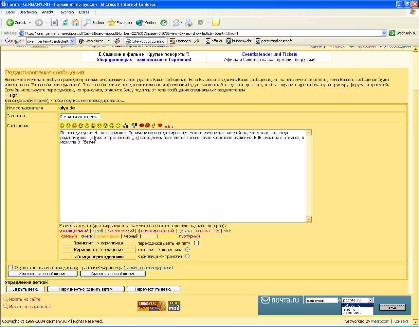Open the Mail icon dropdown arrow
The height and width of the screenshot is (327, 419).
point(182,23)
